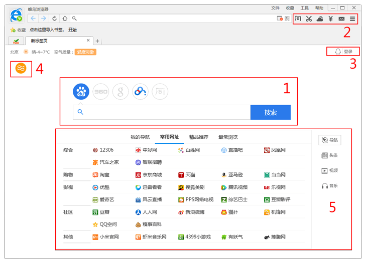Open the 爱奇艺 link
The height and width of the screenshot is (261, 366).
point(103,199)
